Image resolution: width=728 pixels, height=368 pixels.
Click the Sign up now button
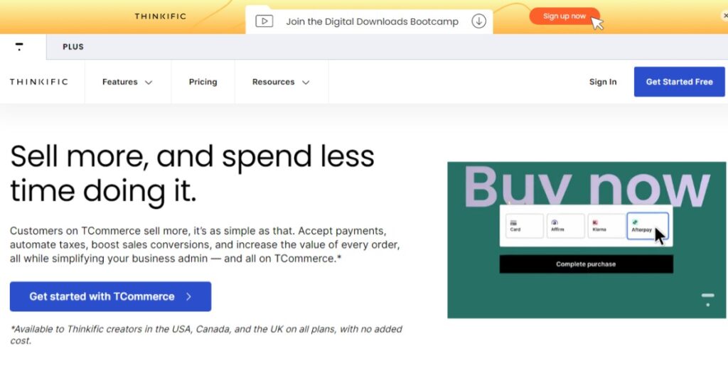[x=564, y=16]
